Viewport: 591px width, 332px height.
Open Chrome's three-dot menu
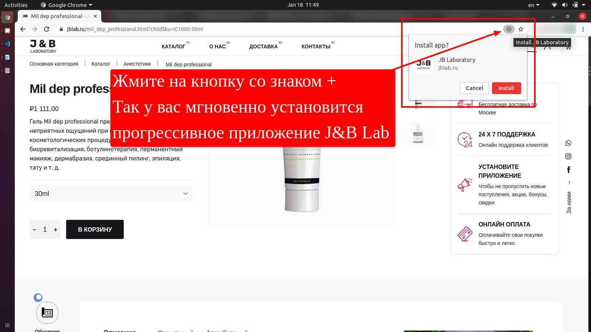[x=583, y=29]
